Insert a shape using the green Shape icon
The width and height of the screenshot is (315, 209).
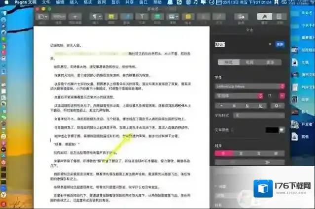157,17
